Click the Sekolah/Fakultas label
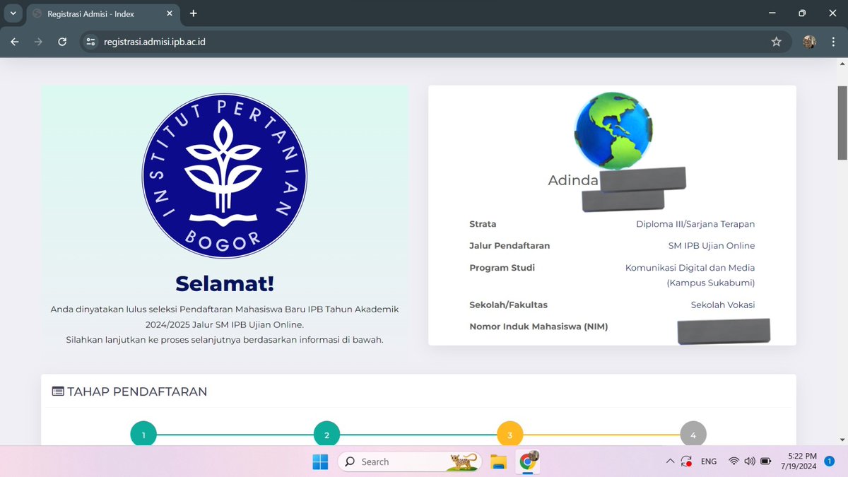 508,305
